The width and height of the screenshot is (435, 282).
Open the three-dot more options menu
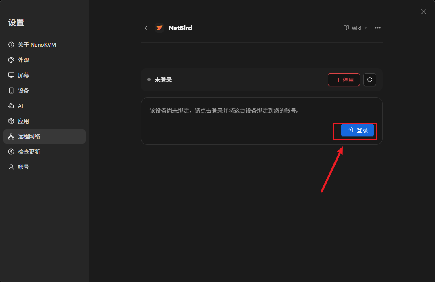377,28
